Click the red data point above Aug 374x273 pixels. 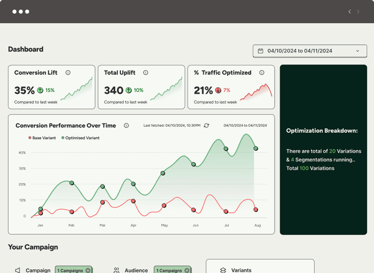coord(255,209)
